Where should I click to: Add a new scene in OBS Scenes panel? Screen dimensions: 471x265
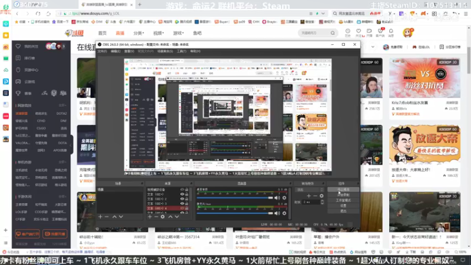coord(100,217)
